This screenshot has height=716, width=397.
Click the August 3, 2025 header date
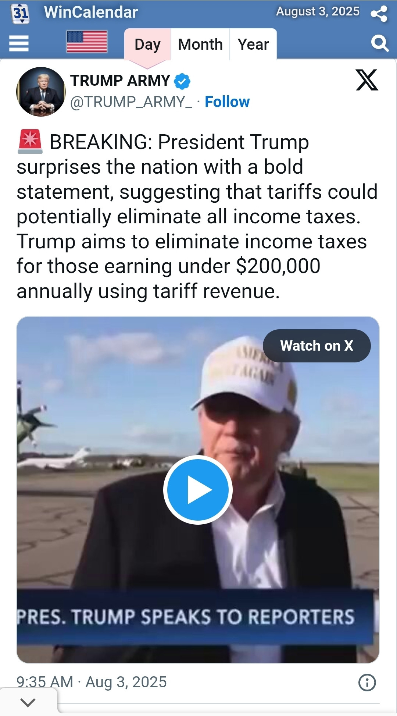[x=318, y=11]
